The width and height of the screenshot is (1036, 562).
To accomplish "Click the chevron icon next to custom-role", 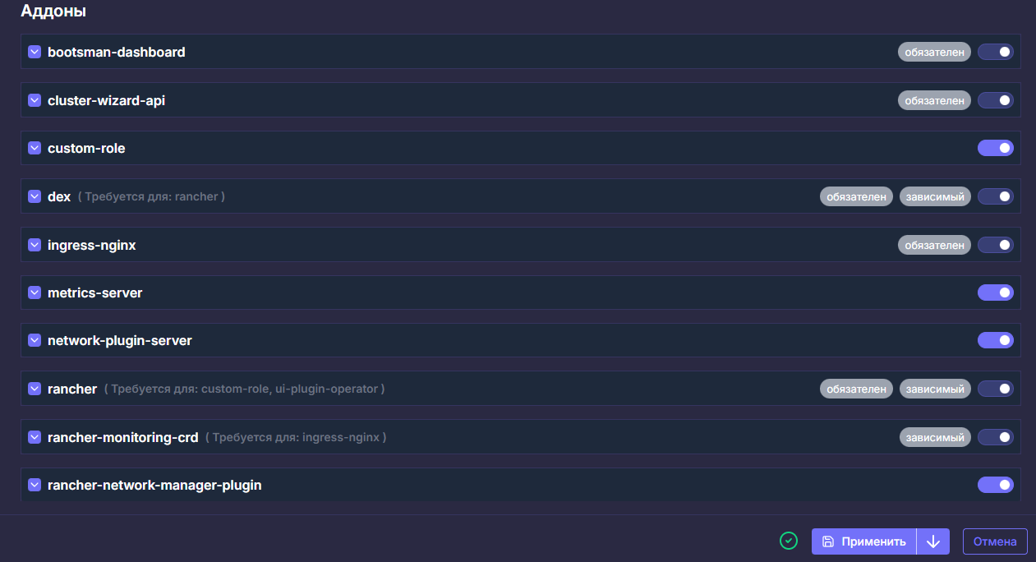I will click(35, 148).
